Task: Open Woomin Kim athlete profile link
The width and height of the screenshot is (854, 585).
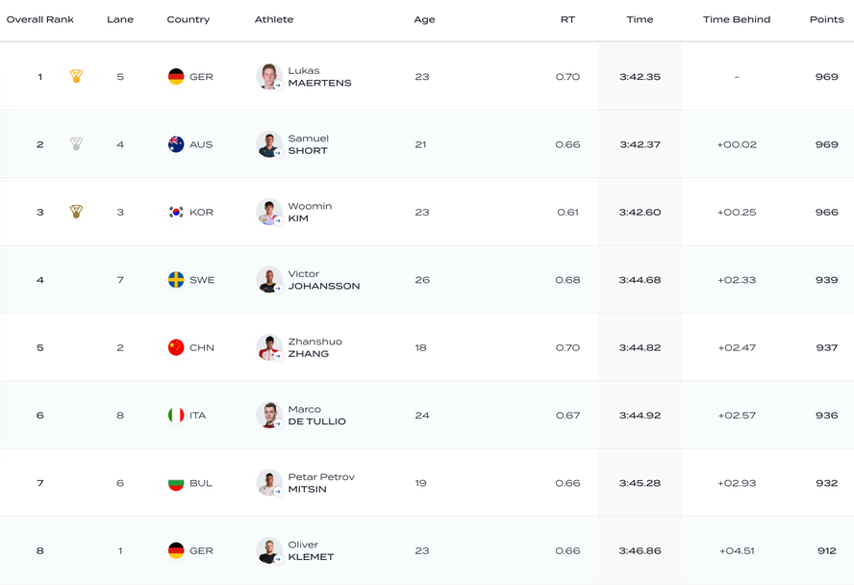Action: (x=310, y=213)
